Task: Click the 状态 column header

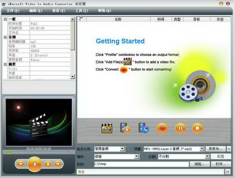Action: pos(220,19)
